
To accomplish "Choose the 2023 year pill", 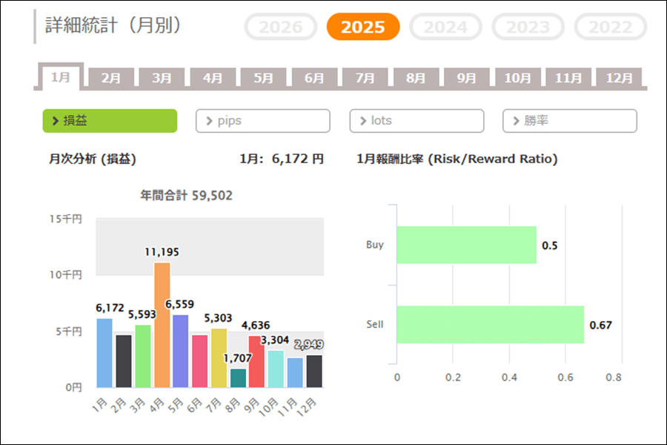I will (x=528, y=27).
